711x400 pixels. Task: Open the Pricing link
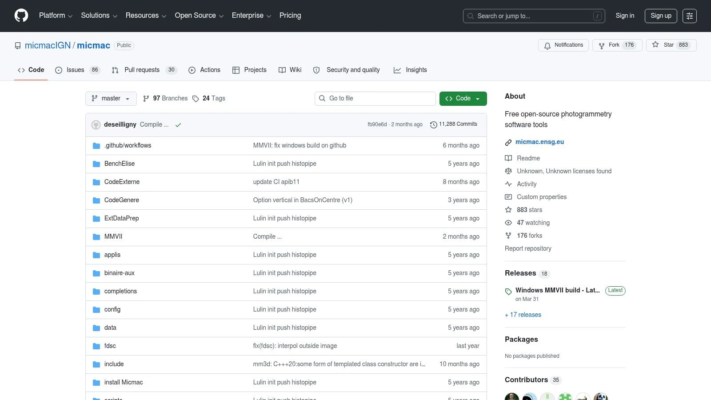290,16
